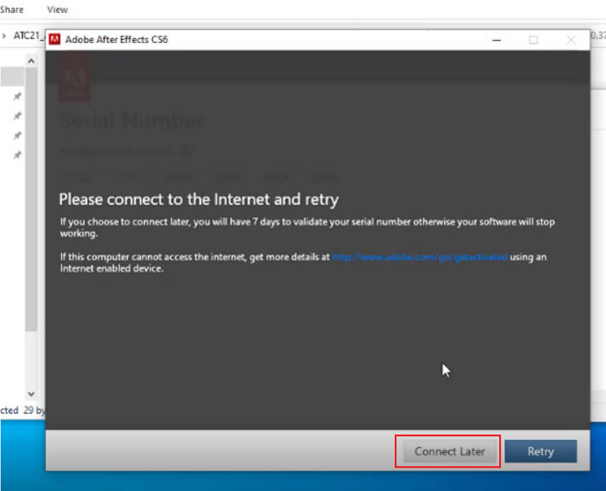606x491 pixels.
Task: Click the Adobe After Effects icon in title bar
Action: point(56,39)
